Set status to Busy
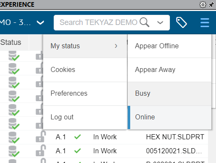Viewport: 216px width, 163px height. click(170, 94)
